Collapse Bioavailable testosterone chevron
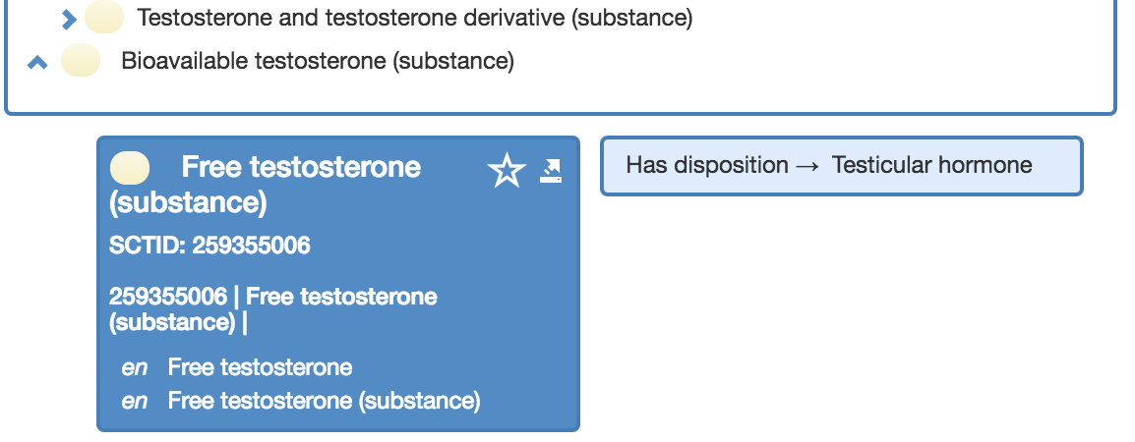 click(37, 63)
